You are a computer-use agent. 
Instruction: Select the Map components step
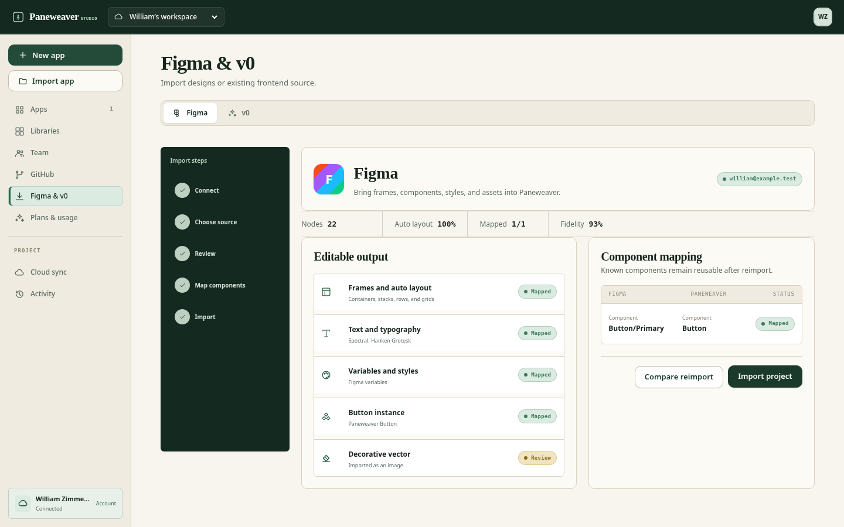point(225,285)
